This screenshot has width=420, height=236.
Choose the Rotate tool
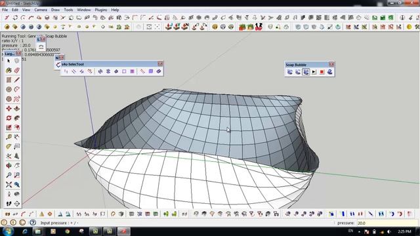(9, 118)
